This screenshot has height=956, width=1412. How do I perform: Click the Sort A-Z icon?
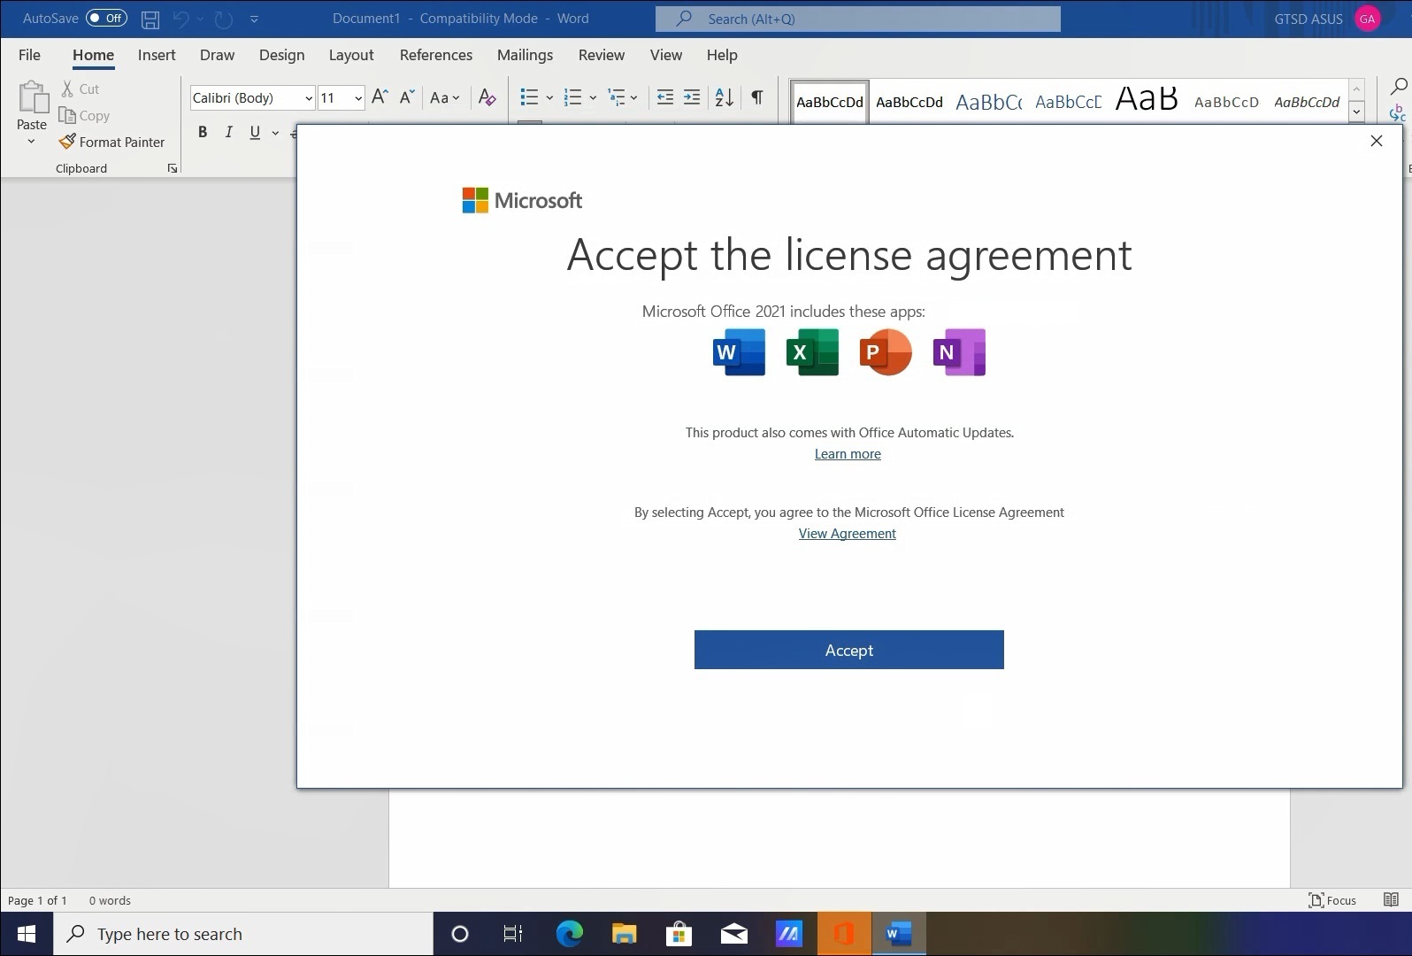pyautogui.click(x=724, y=96)
